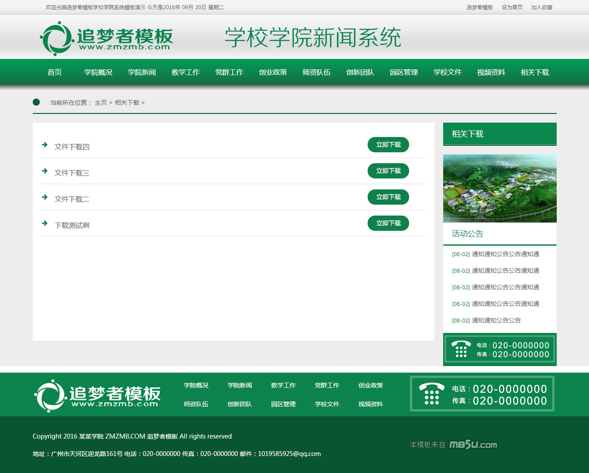This screenshot has width=589, height=473.
Task: Click the mb5u.com logo in the footer
Action: tap(473, 445)
